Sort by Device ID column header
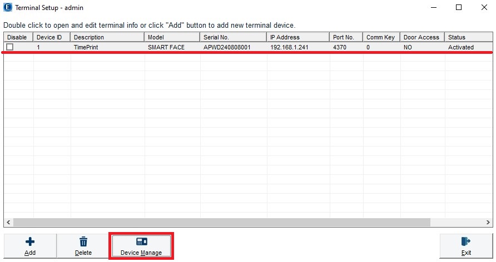Screen dimensions: 496x262 pyautogui.click(x=51, y=37)
